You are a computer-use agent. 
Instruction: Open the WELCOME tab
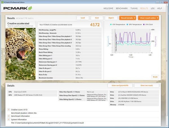point(108,8)
